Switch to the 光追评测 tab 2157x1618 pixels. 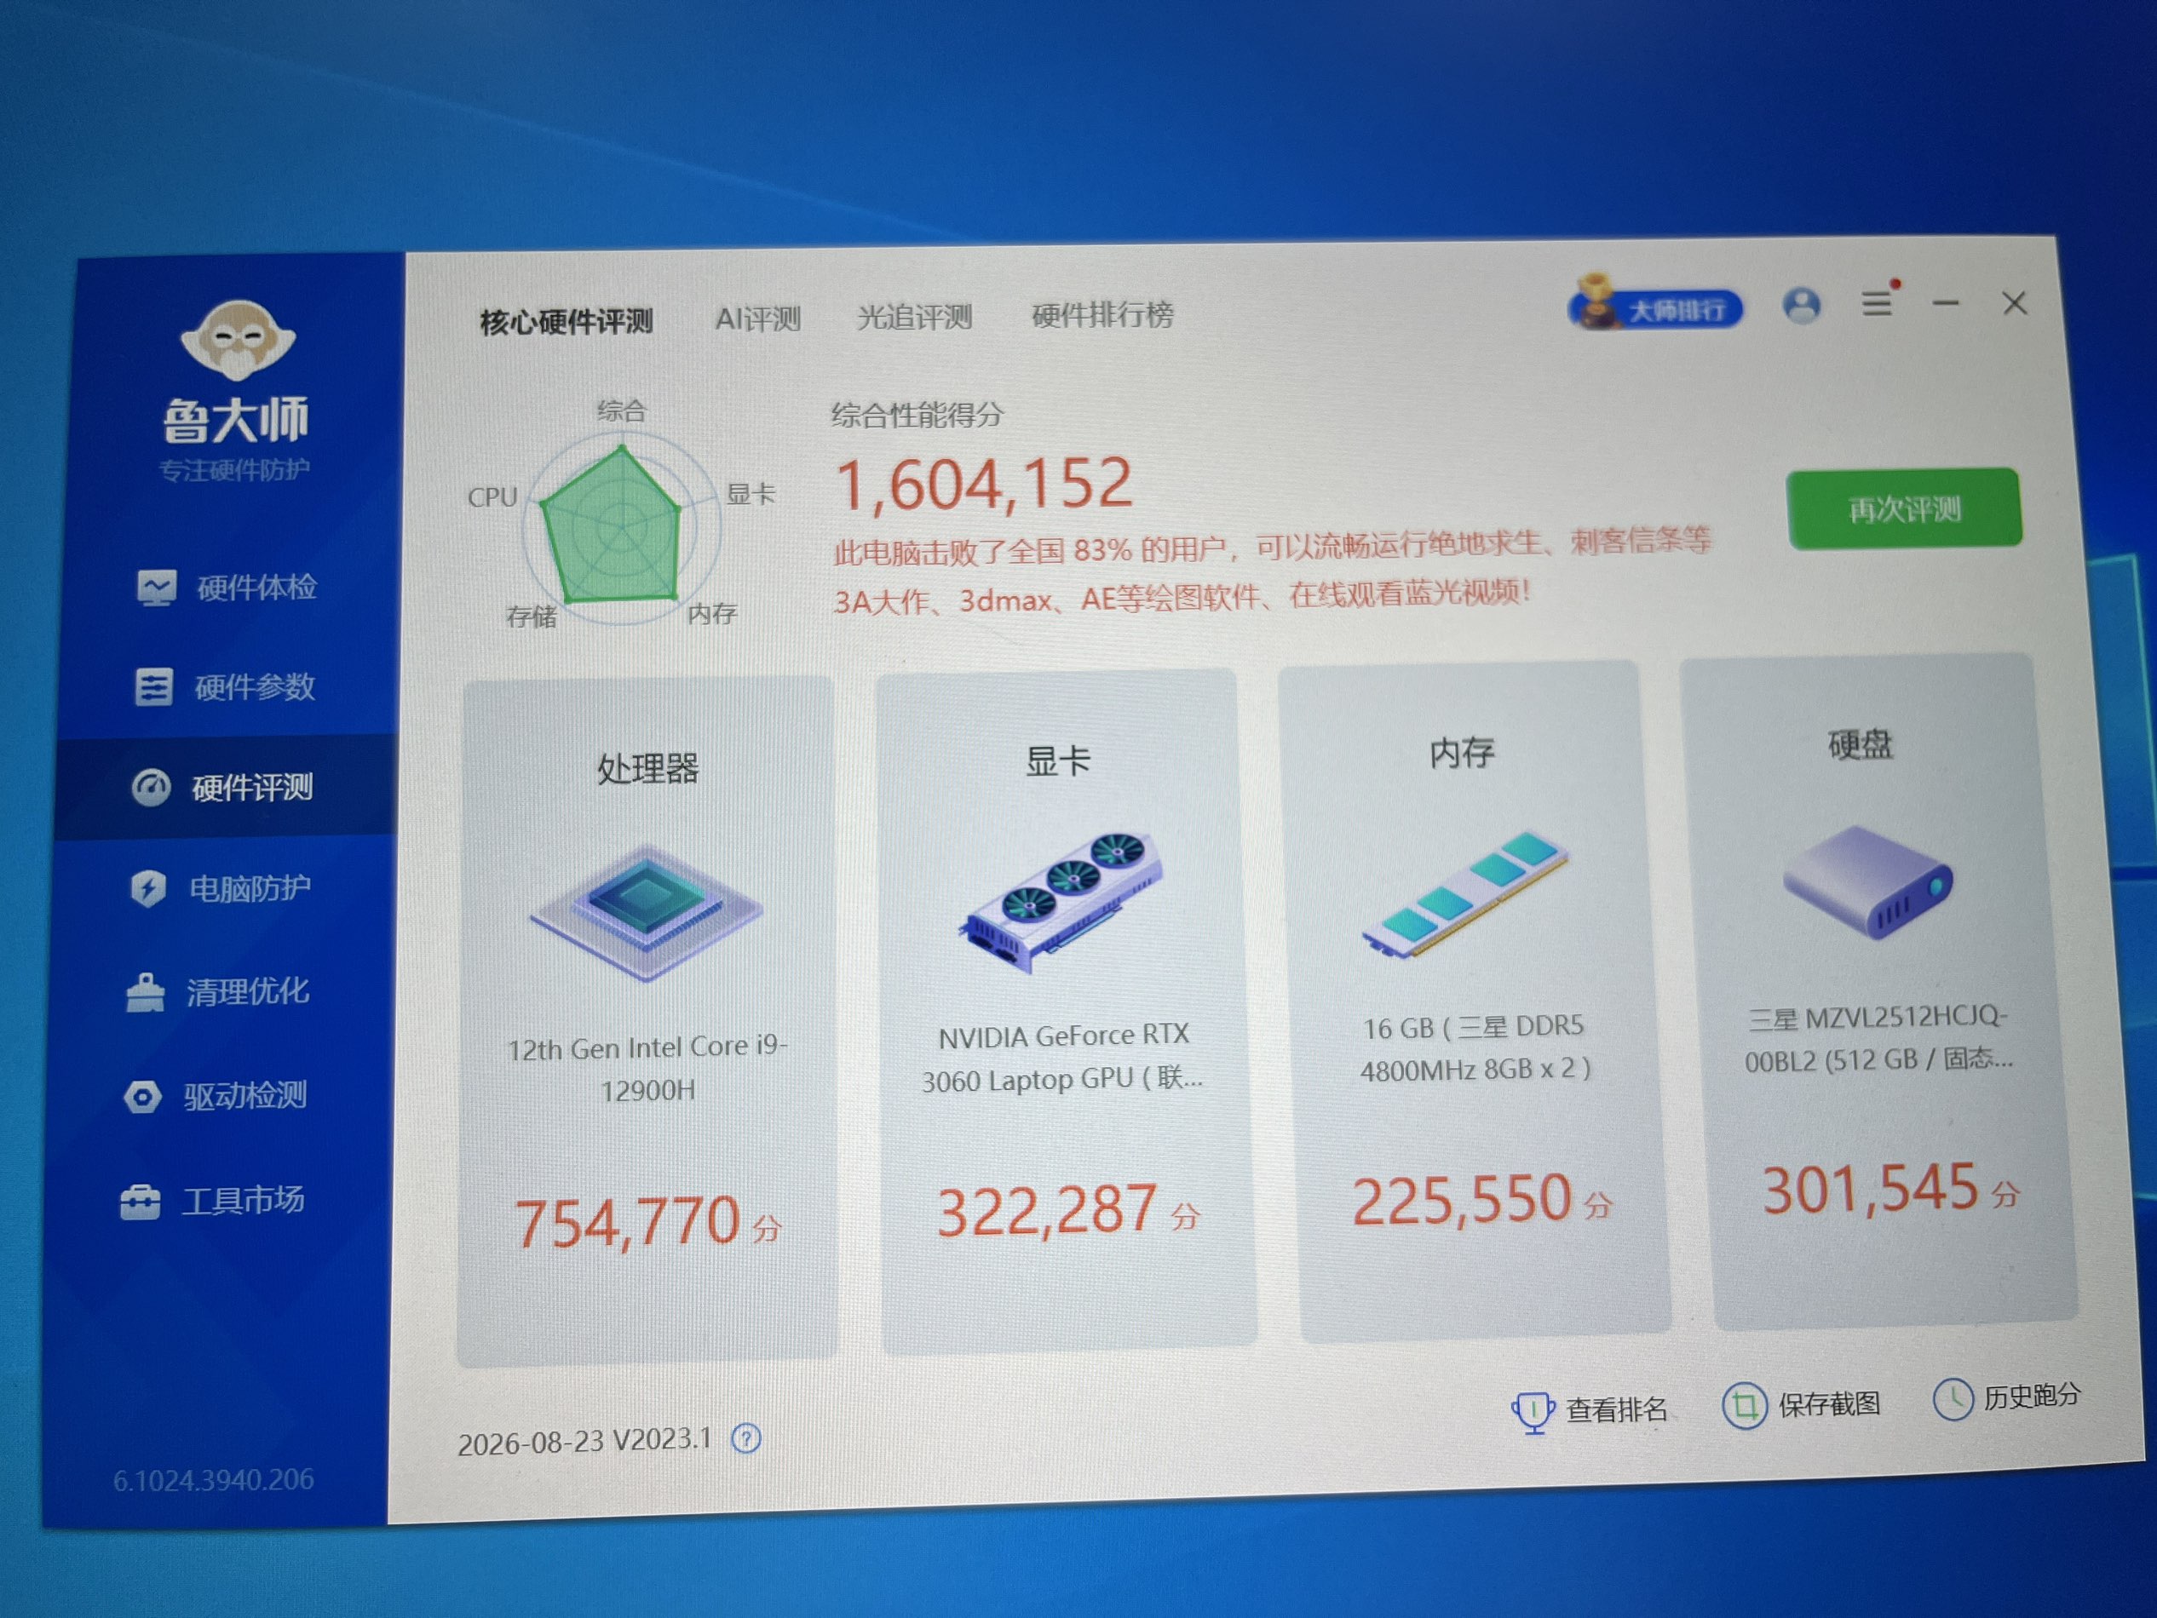(915, 317)
